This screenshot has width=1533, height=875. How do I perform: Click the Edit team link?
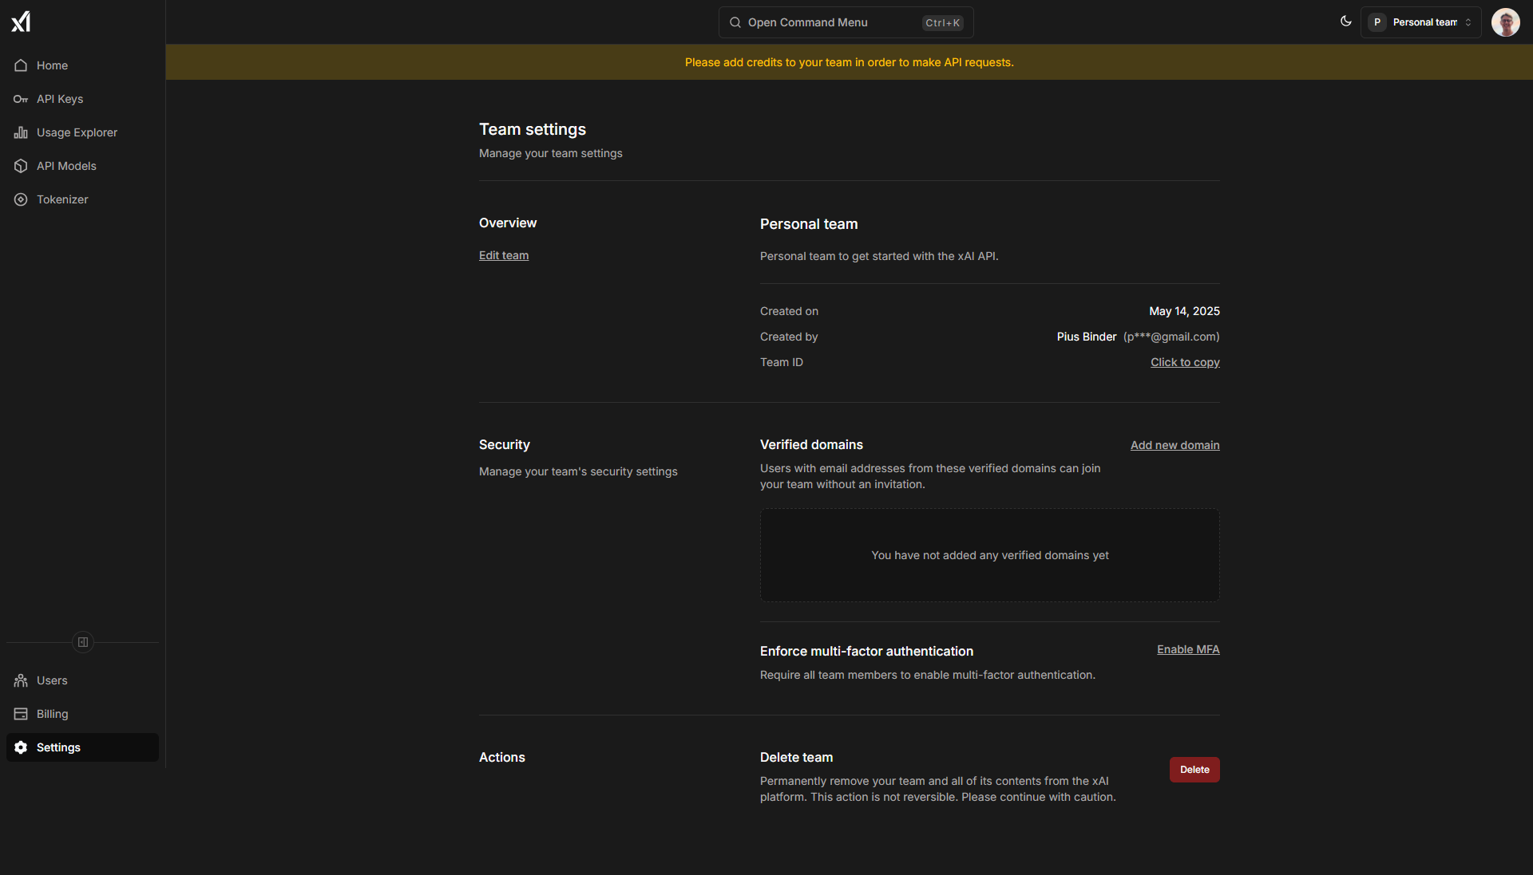[x=504, y=255]
